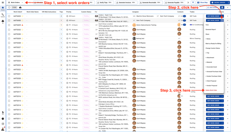Click kemraj test avatar in row 6475329
This screenshot has width=231, height=132.
[x=134, y=38]
